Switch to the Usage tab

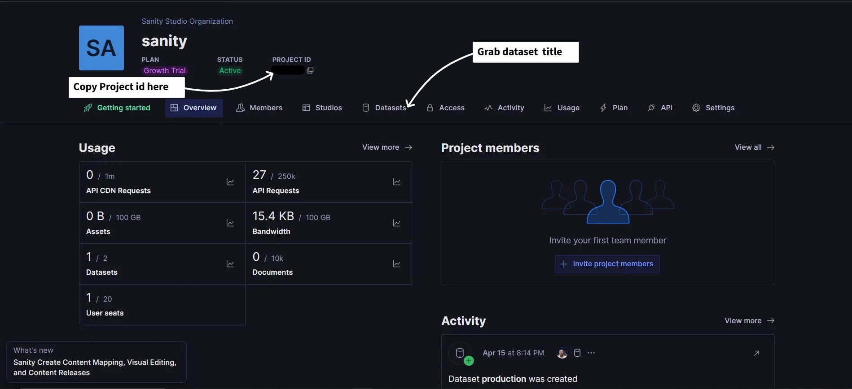tap(562, 108)
